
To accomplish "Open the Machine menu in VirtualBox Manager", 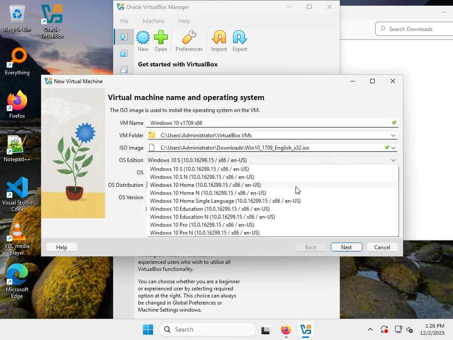I will tap(154, 21).
